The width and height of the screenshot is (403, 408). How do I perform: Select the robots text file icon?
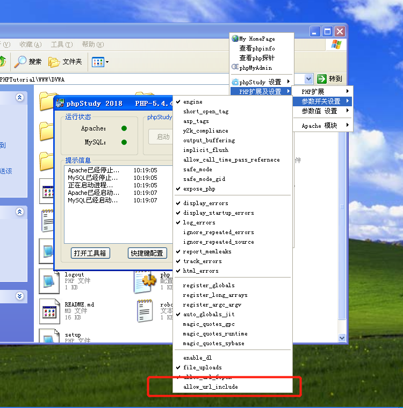145,311
